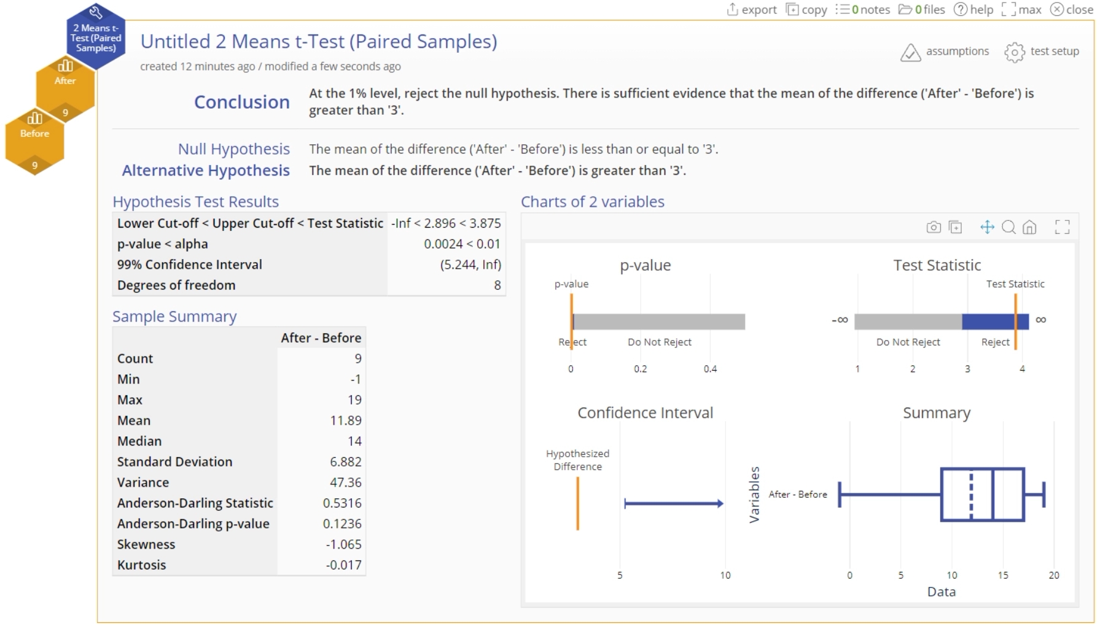Check the test assumptions

point(945,52)
